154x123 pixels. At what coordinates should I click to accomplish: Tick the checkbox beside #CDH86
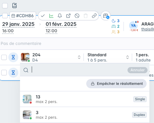5,16
